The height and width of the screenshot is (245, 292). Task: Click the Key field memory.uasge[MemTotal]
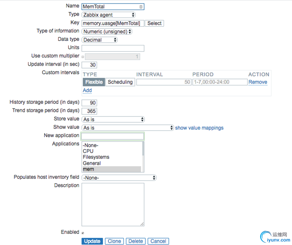pos(113,23)
